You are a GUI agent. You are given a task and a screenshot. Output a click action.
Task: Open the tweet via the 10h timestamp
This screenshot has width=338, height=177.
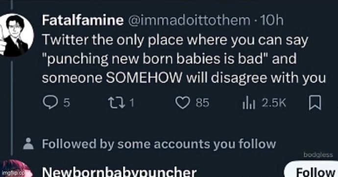(x=271, y=20)
